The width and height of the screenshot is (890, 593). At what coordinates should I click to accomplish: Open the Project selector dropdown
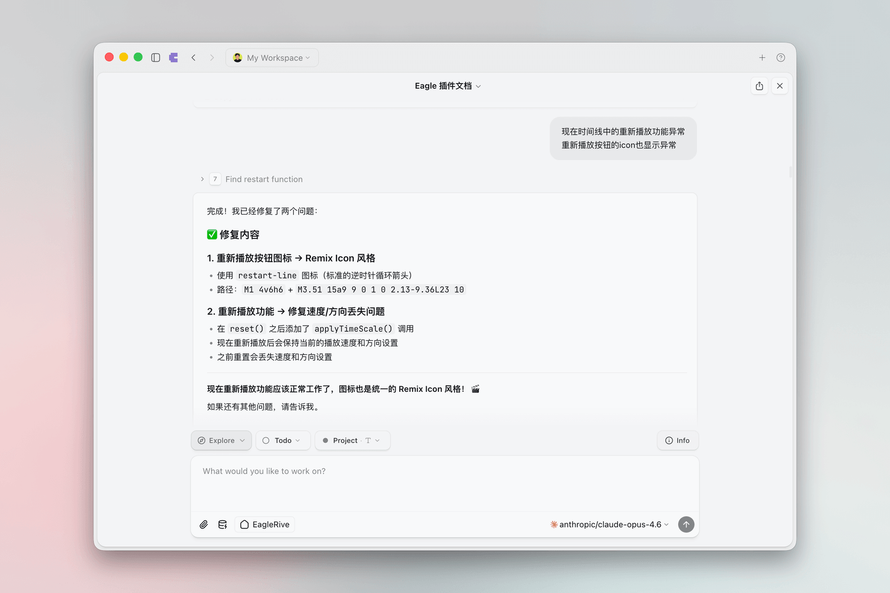point(352,441)
